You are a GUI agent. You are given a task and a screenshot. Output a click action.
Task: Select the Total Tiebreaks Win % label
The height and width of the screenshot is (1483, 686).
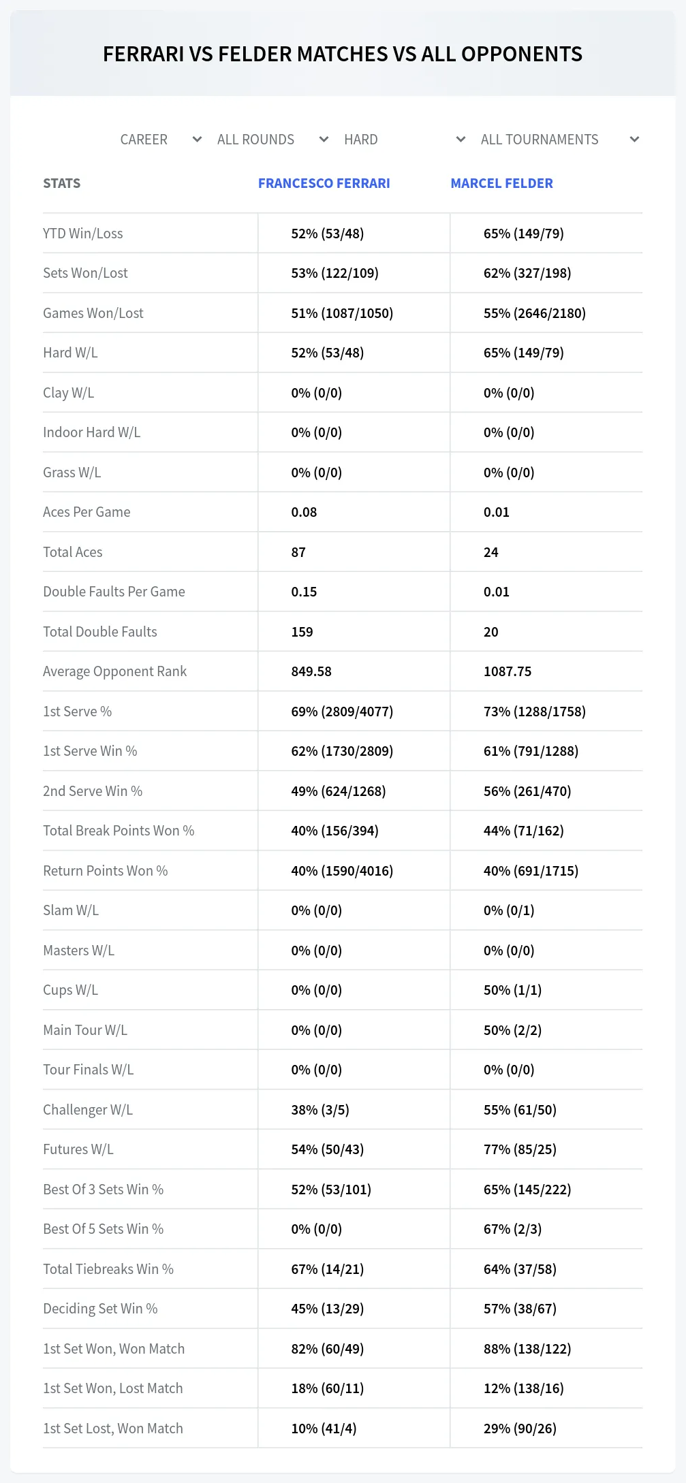point(108,1269)
